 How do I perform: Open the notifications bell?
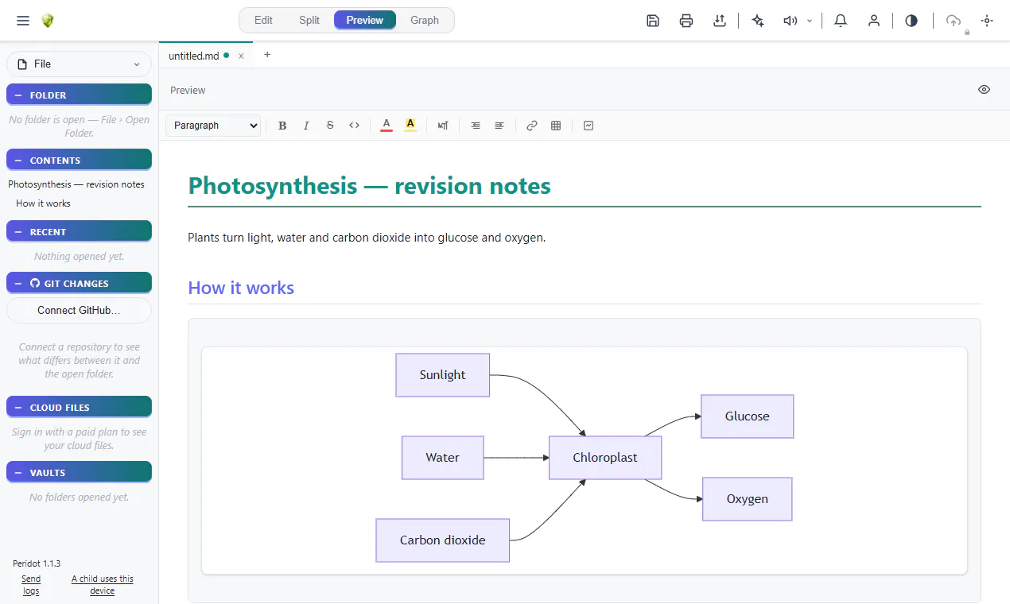click(x=841, y=21)
